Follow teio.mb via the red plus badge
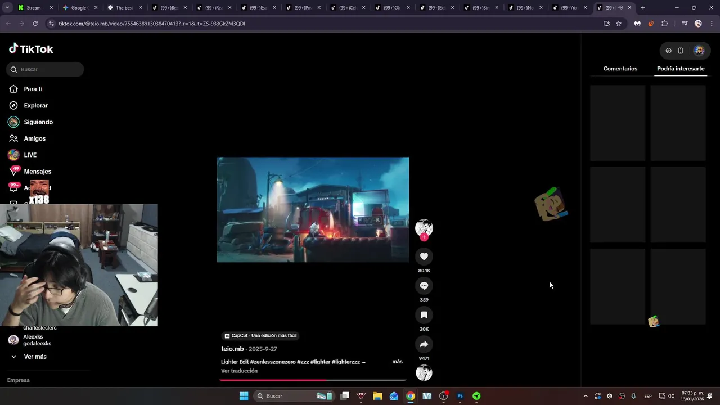Viewport: 720px width, 405px height. pos(424,237)
